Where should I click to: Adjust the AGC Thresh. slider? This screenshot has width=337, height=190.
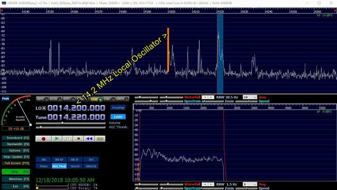[x=71, y=127]
